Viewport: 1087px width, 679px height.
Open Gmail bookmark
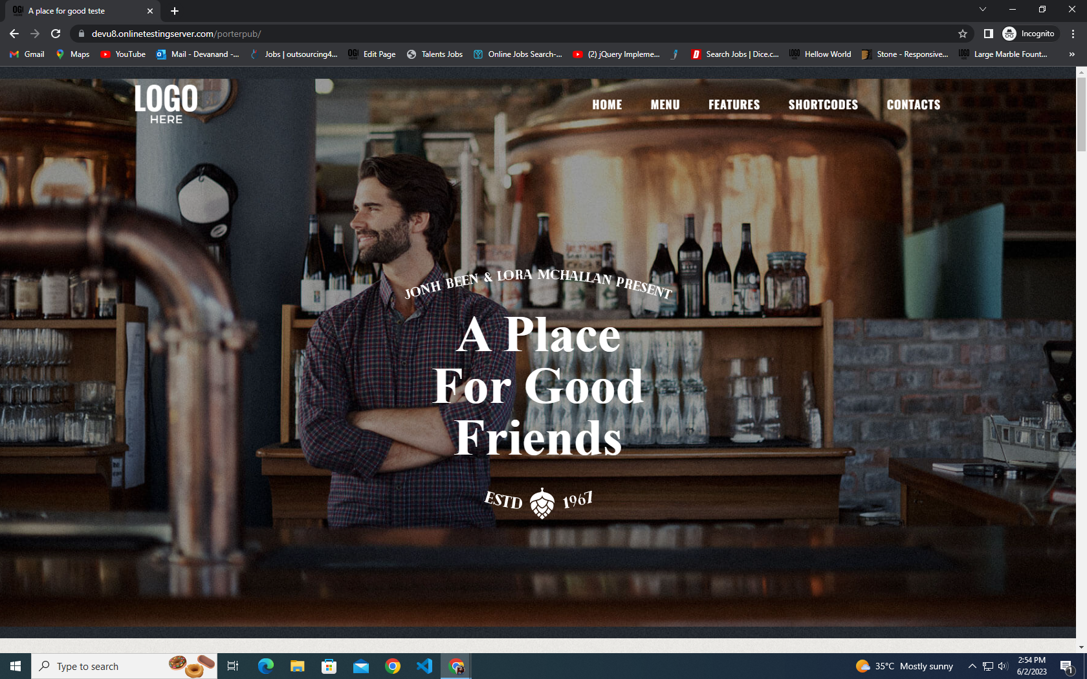[27, 54]
